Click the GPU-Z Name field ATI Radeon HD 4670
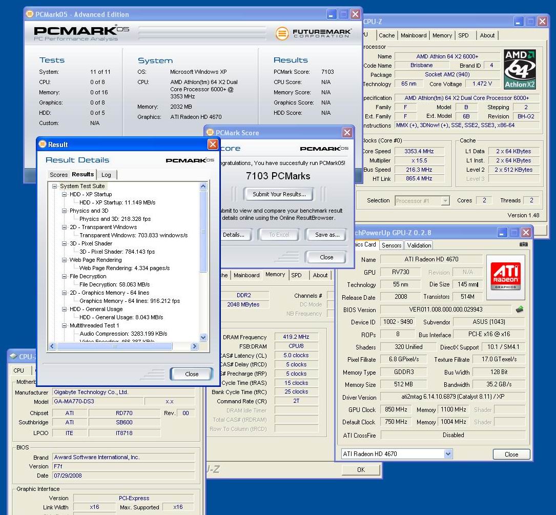 click(x=431, y=259)
